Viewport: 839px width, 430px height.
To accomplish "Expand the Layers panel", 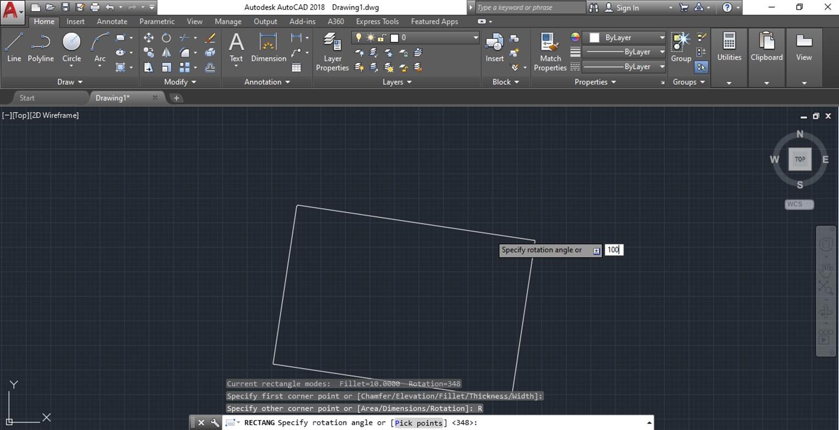I will (397, 82).
